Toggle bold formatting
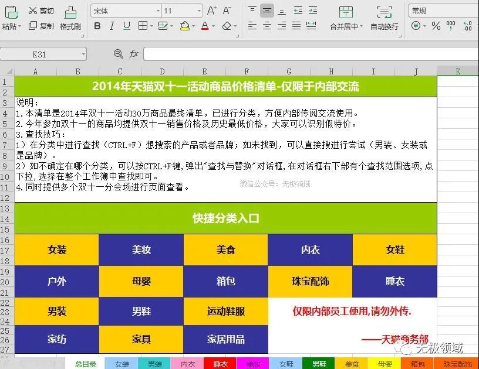479x369 pixels. click(x=97, y=26)
